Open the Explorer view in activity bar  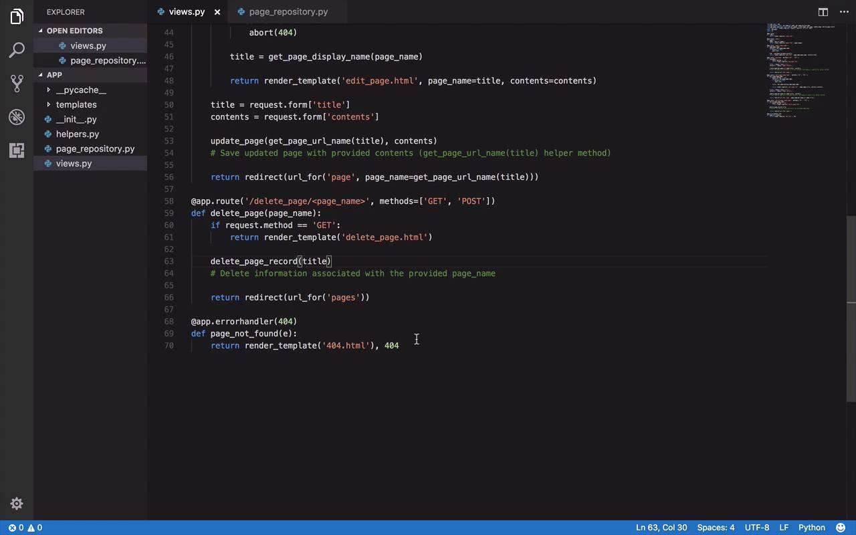(17, 16)
